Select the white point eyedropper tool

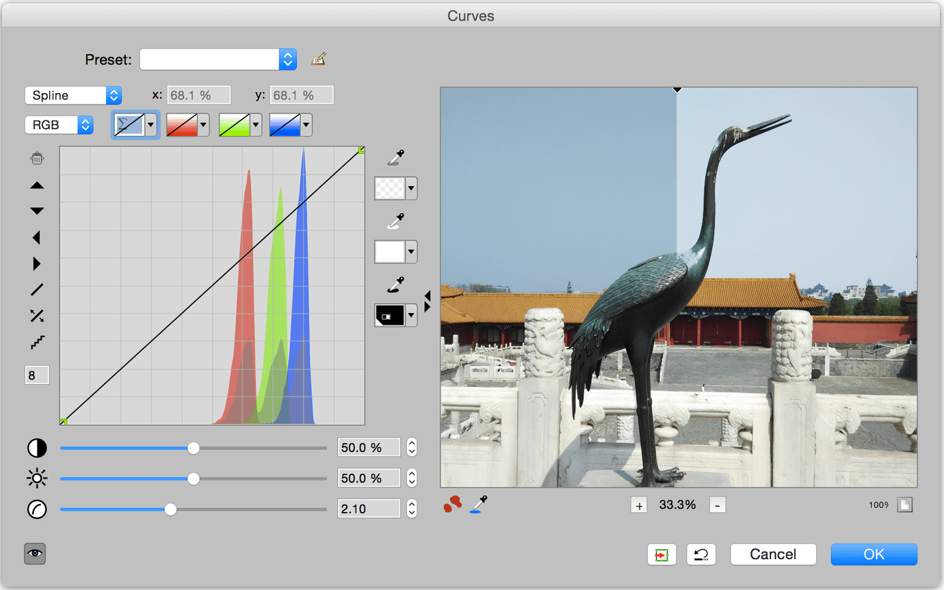395,220
